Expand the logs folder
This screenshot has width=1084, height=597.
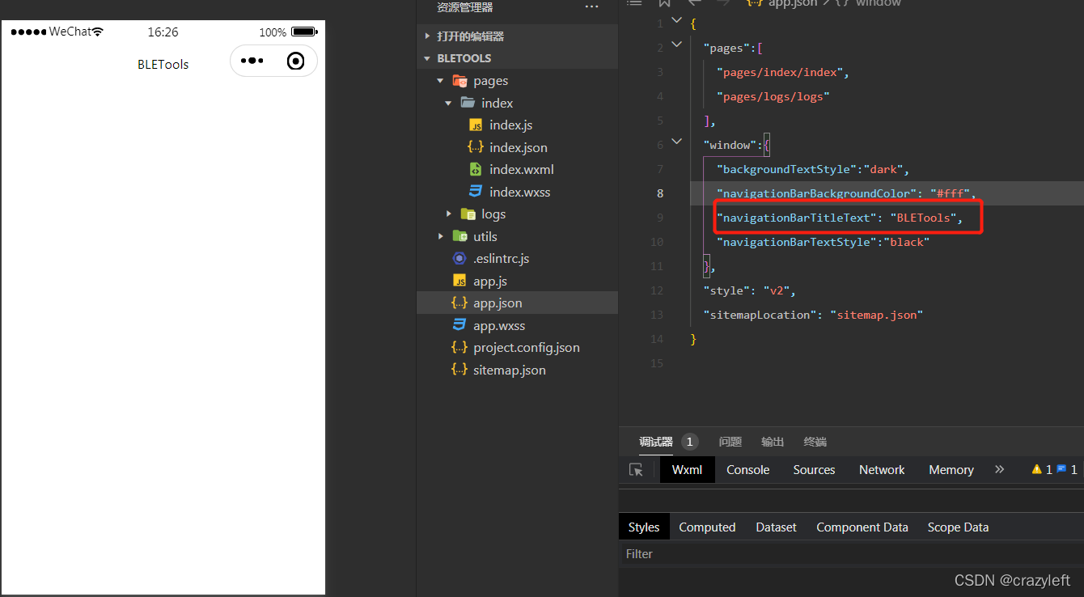pos(448,214)
